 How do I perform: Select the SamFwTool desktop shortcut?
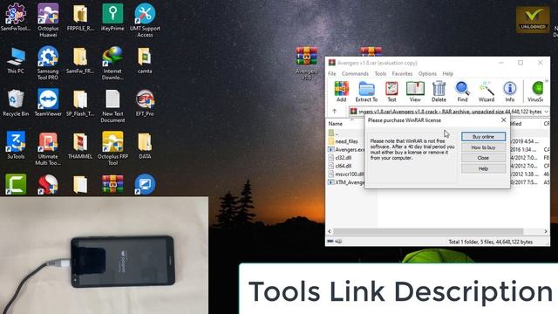(x=16, y=17)
